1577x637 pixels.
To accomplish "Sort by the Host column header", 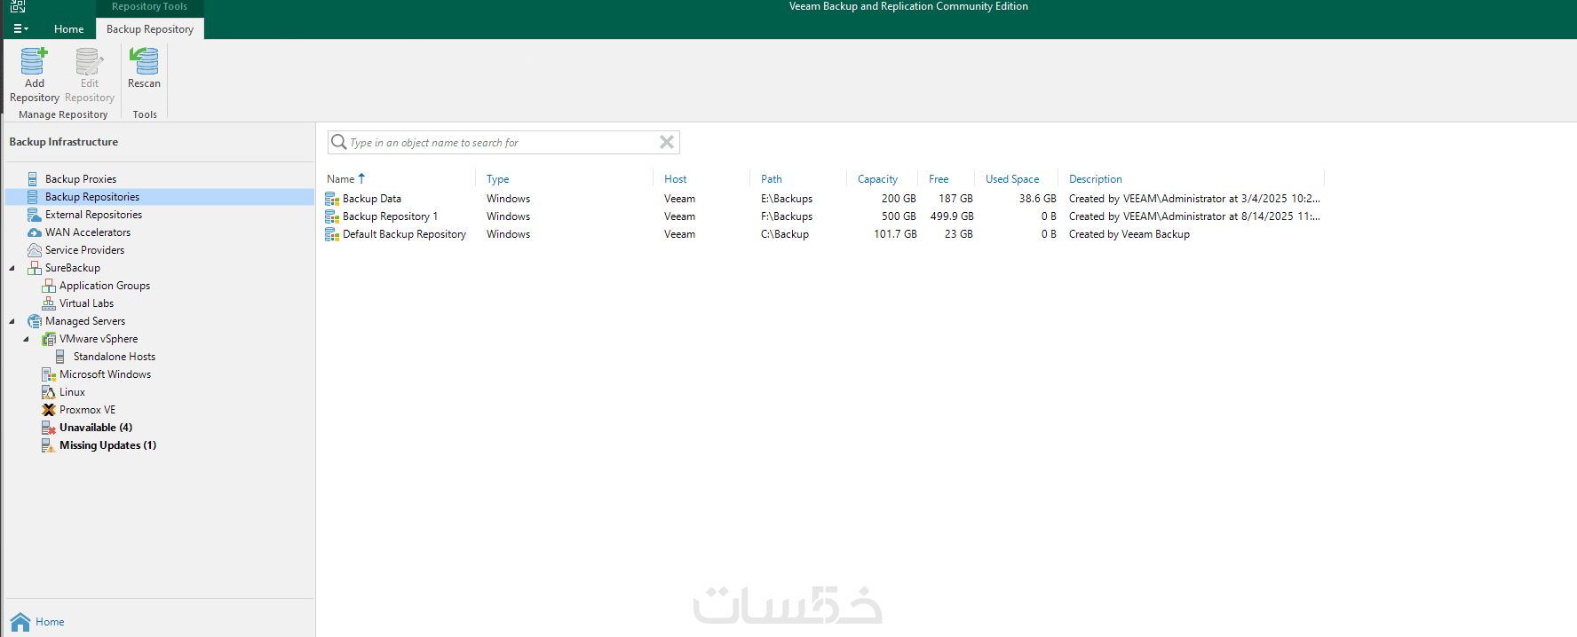I will 675,179.
